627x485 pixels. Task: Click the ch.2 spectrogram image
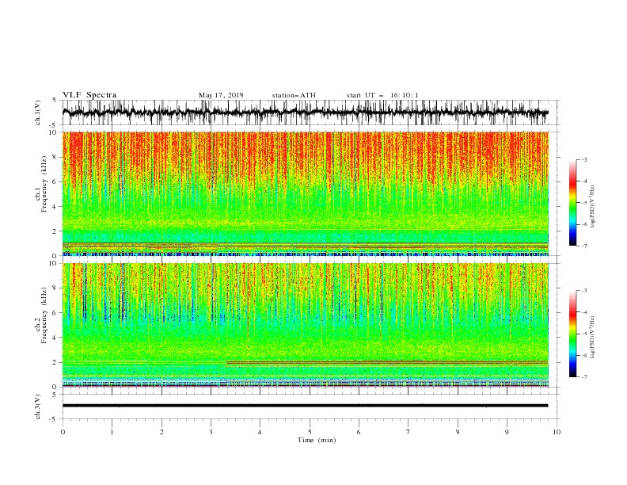coord(306,325)
